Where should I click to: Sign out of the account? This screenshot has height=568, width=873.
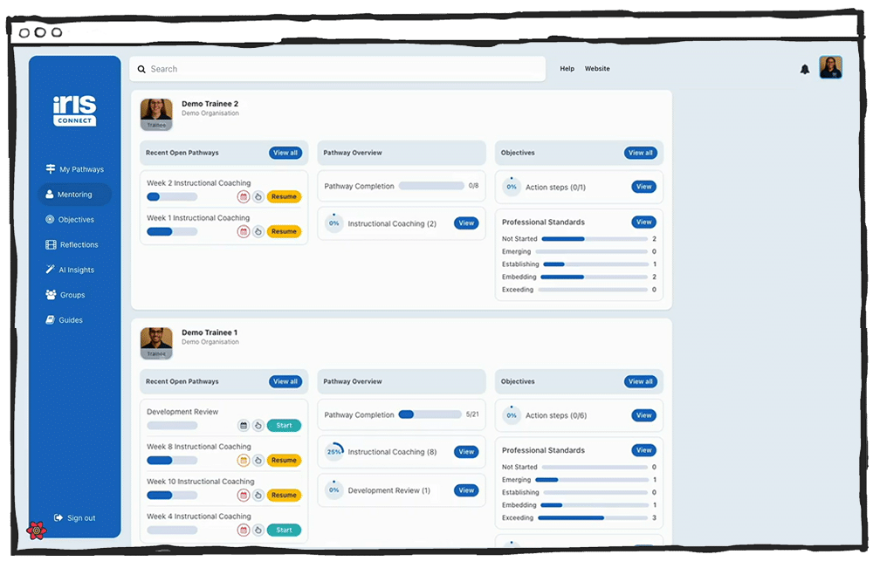point(74,518)
